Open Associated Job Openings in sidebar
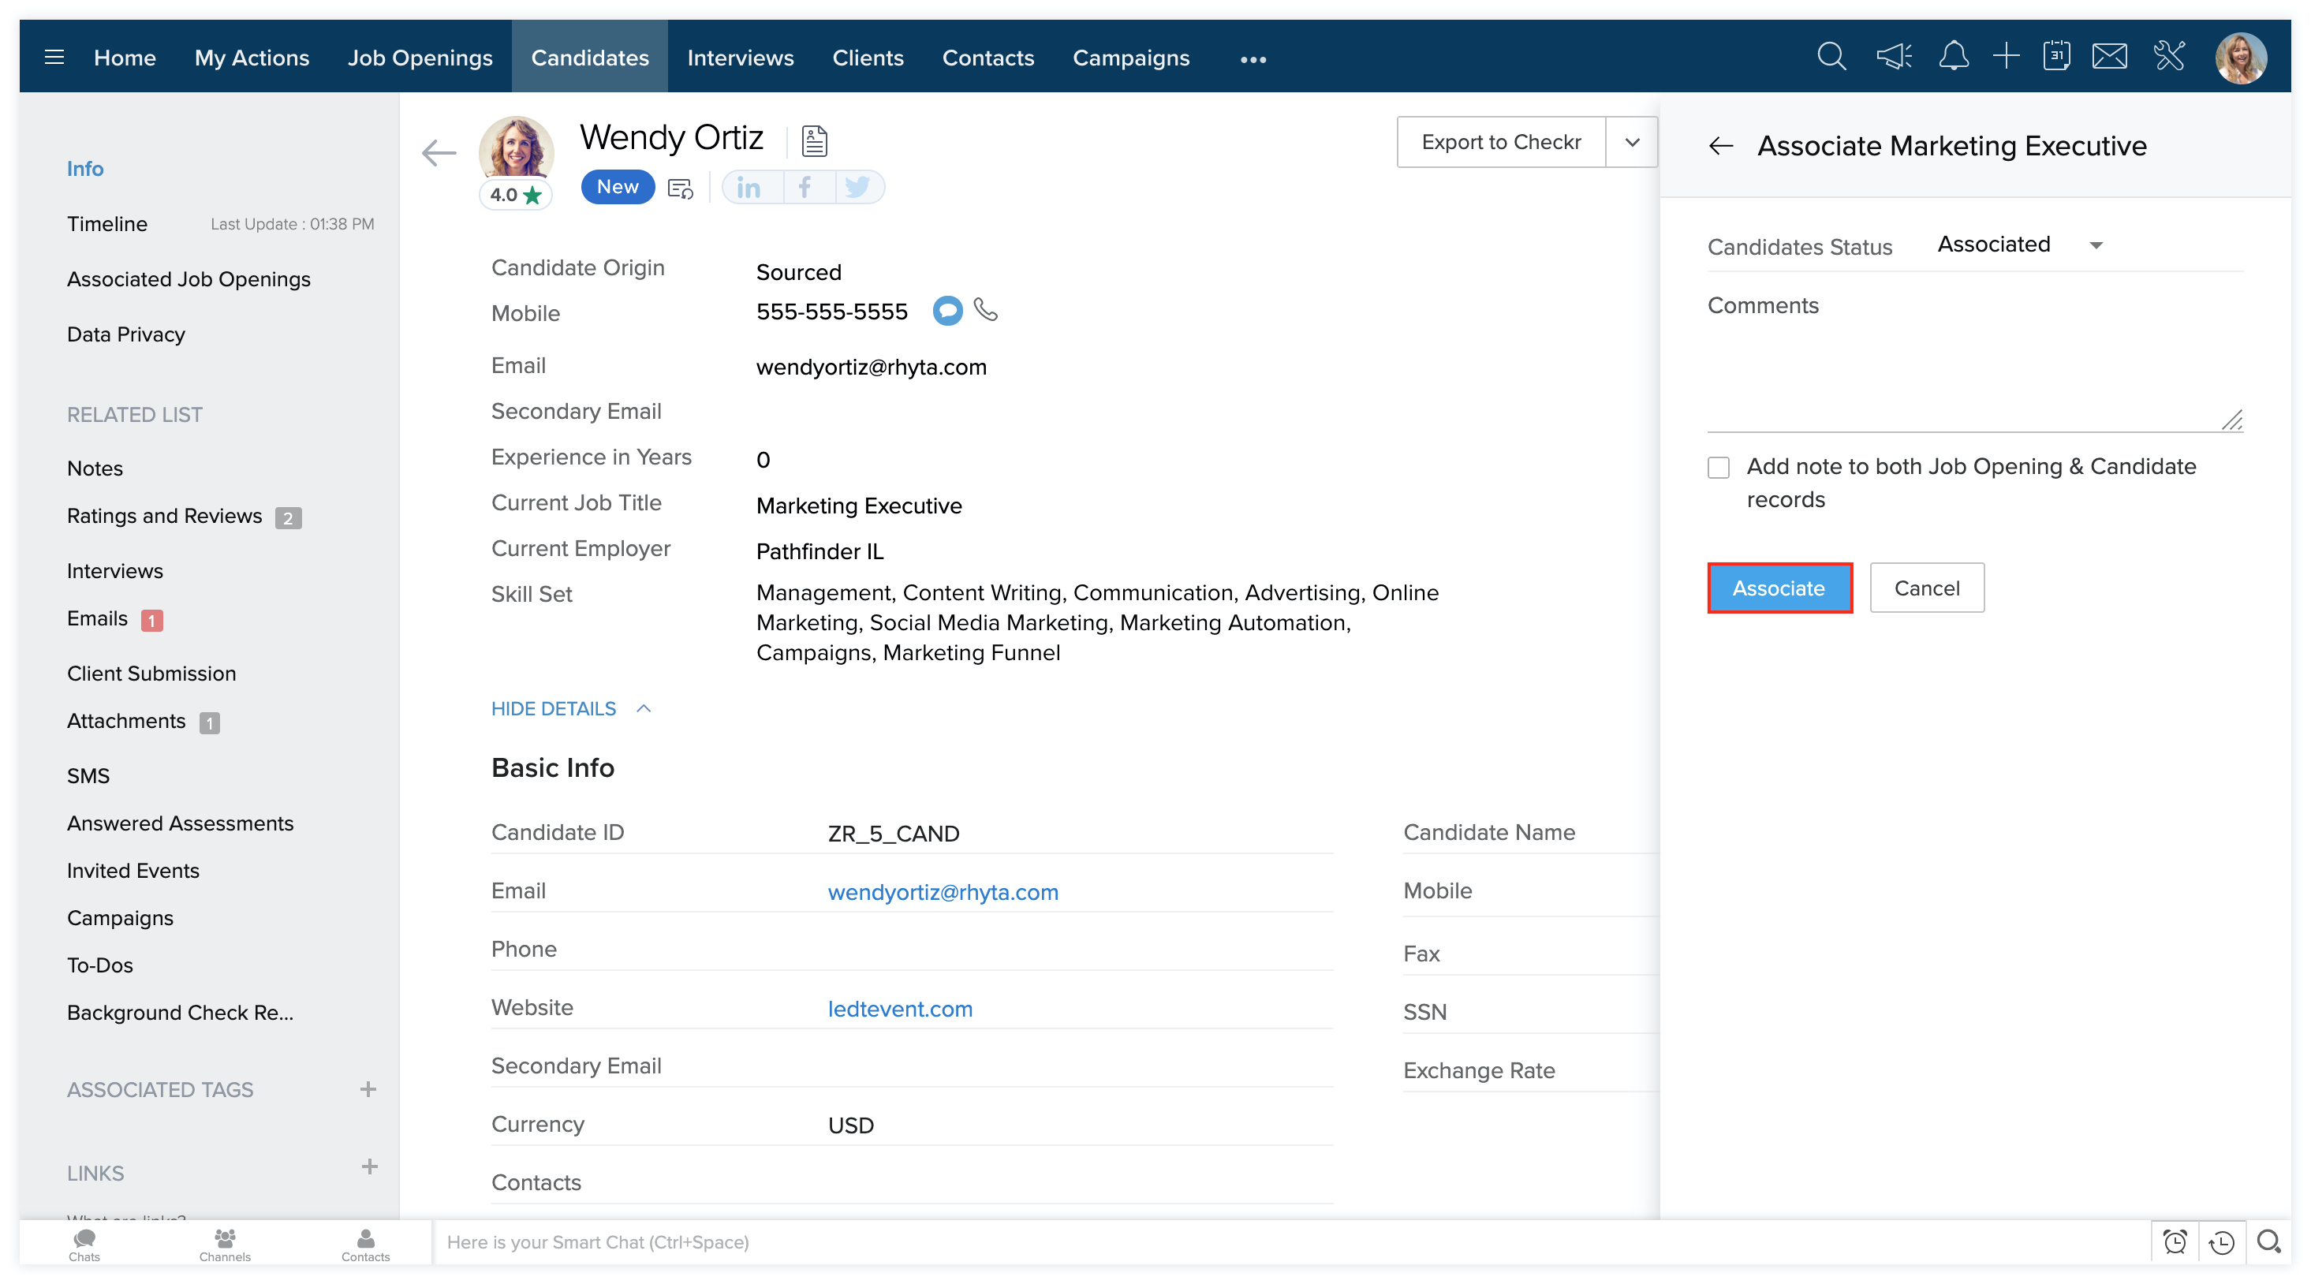This screenshot has height=1284, width=2311. coord(189,279)
